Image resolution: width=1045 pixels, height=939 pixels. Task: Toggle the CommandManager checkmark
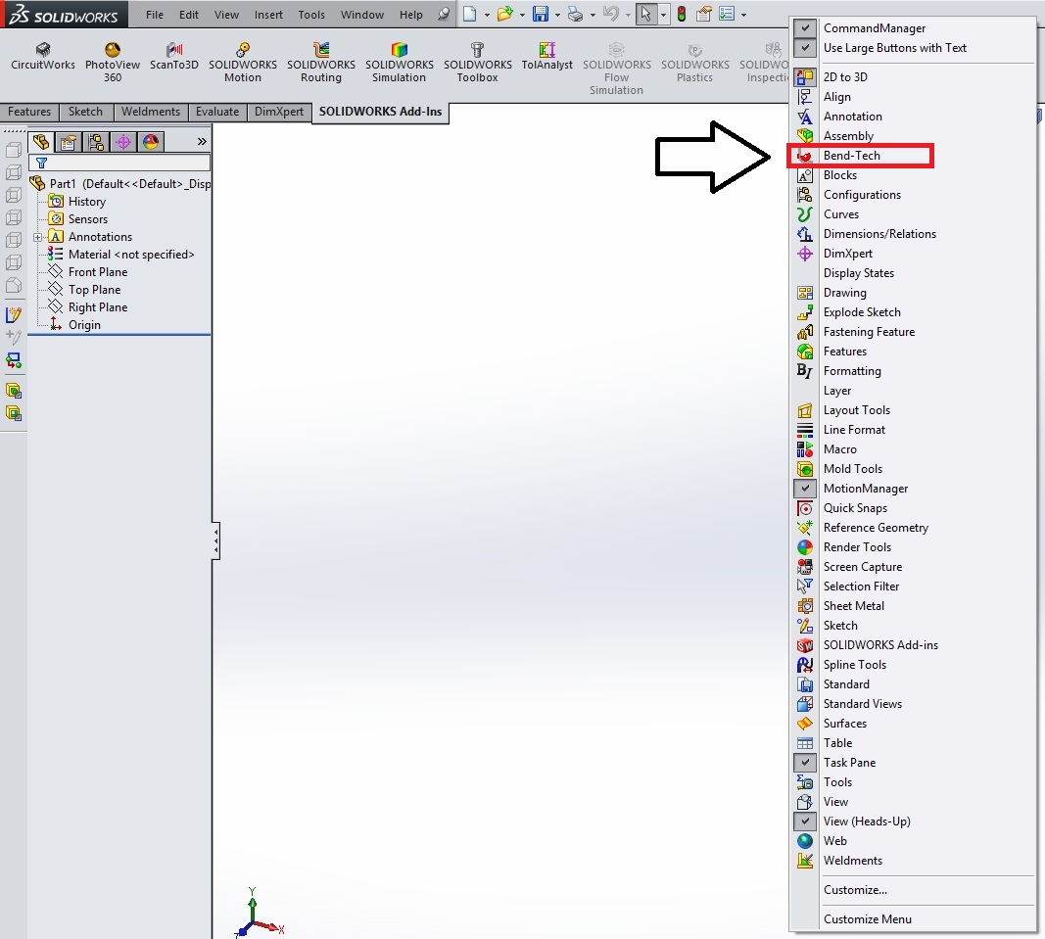805,28
